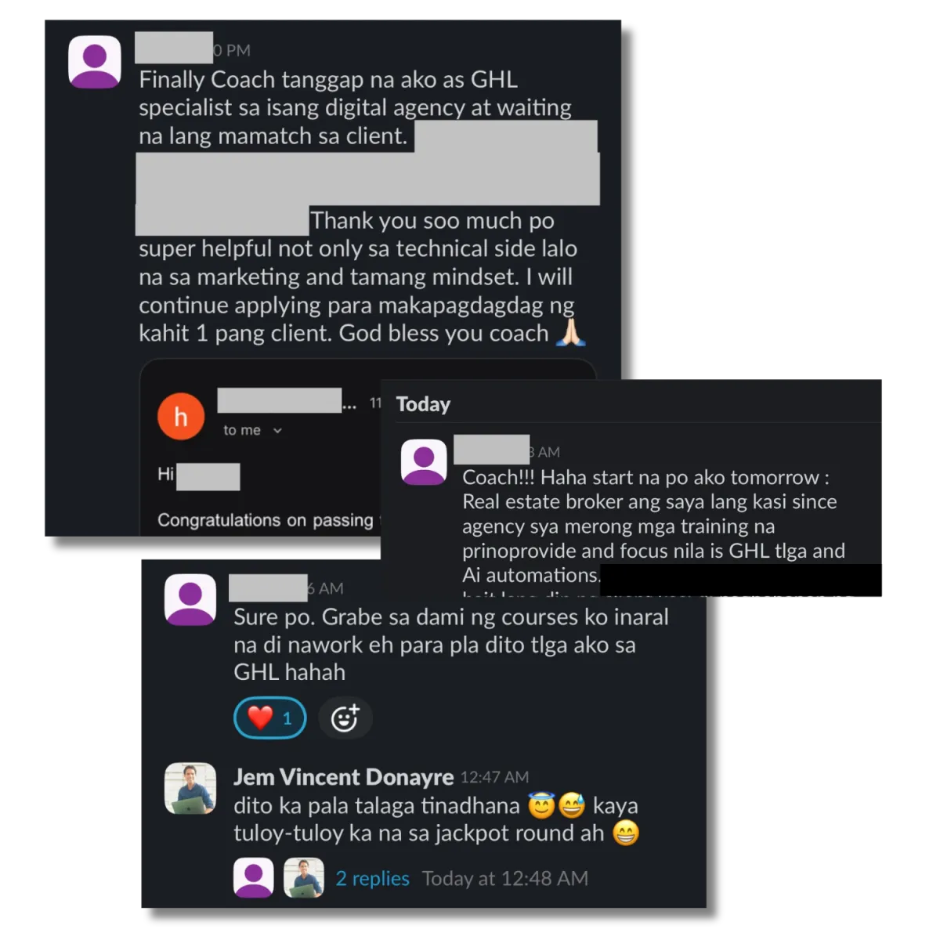Open the 2 replies thread link

(373, 878)
